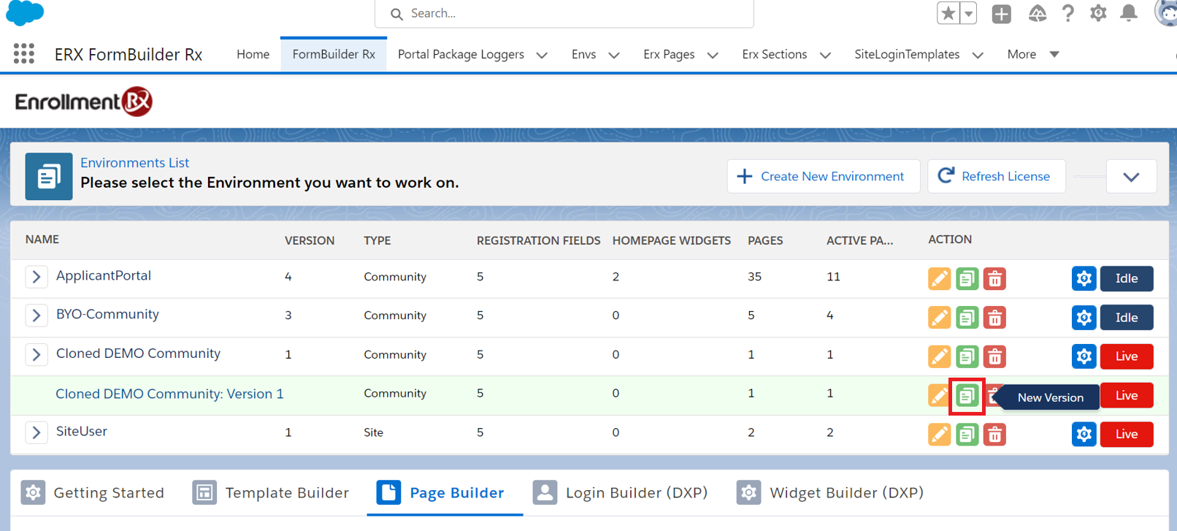This screenshot has width=1177, height=531.
Task: Open the Erx Pages tab dropdown
Action: click(x=713, y=55)
